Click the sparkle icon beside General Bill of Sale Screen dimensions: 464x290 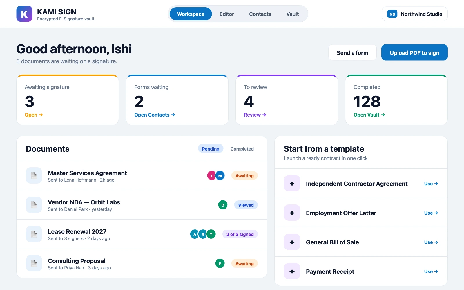(x=292, y=242)
